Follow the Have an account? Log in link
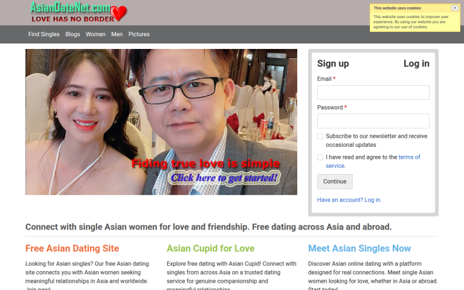This screenshot has width=464, height=290. [x=349, y=200]
